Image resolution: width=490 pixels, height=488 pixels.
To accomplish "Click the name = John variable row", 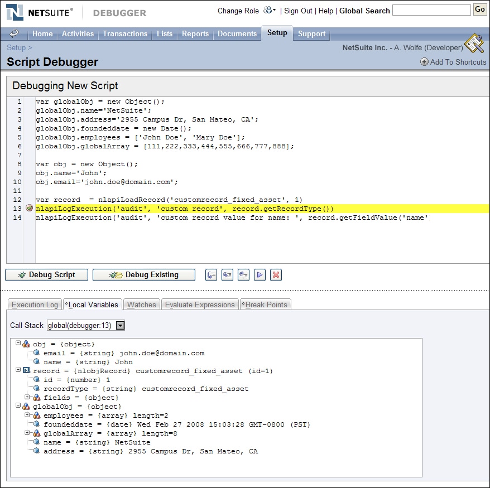I will (x=88, y=362).
